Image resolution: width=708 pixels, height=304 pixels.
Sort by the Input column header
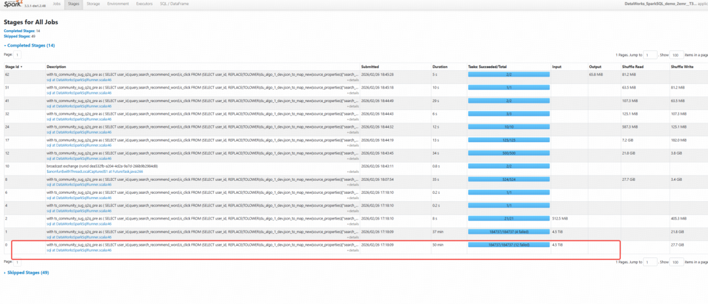pos(557,67)
